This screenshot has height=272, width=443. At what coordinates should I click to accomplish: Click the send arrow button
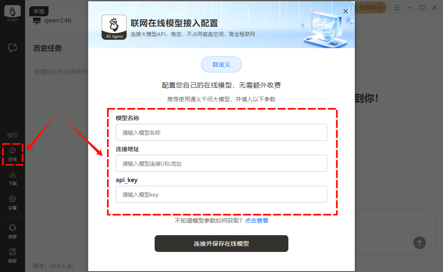(420, 243)
